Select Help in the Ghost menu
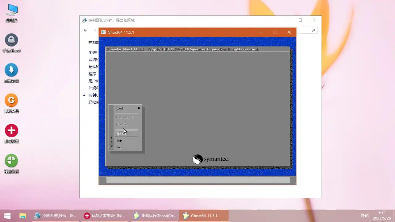 click(x=119, y=141)
